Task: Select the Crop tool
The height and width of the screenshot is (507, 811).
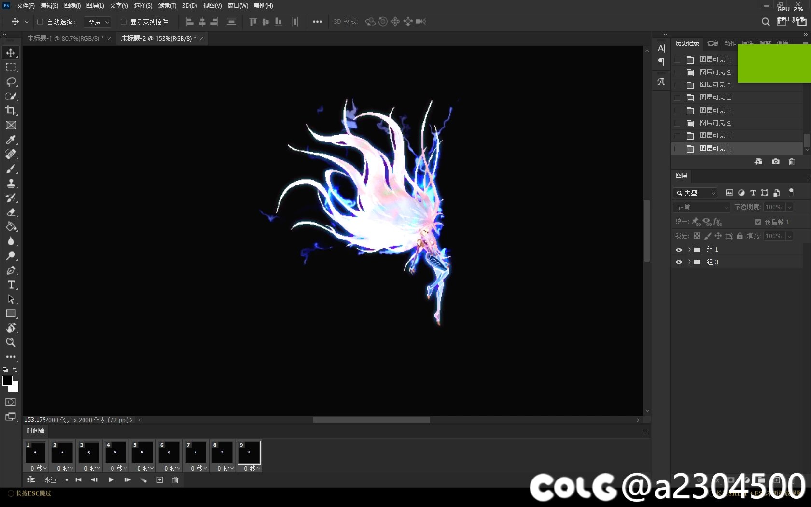Action: pos(11,111)
